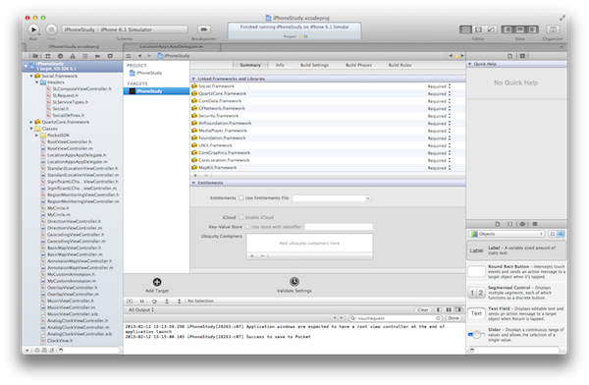The image size is (589, 385).
Task: Open the Organizer window
Action: (x=553, y=29)
